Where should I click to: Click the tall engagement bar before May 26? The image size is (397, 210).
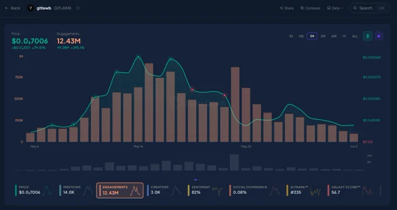click(x=235, y=104)
